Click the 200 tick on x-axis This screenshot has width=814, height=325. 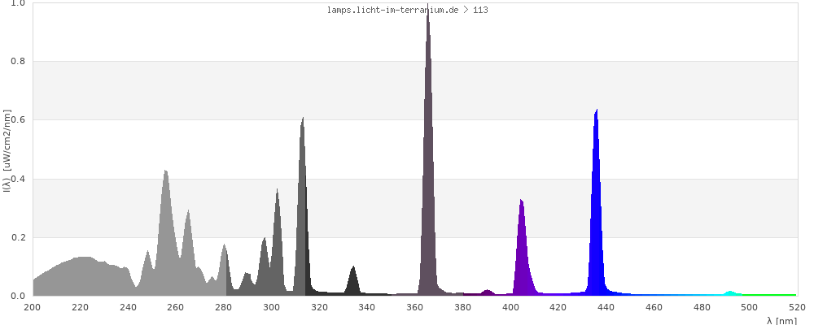pyautogui.click(x=33, y=307)
